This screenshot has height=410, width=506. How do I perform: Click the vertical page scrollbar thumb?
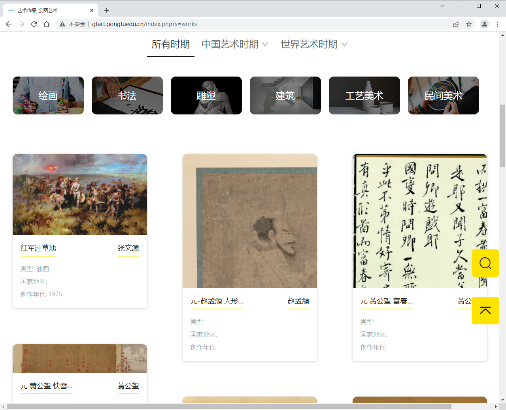tap(502, 136)
